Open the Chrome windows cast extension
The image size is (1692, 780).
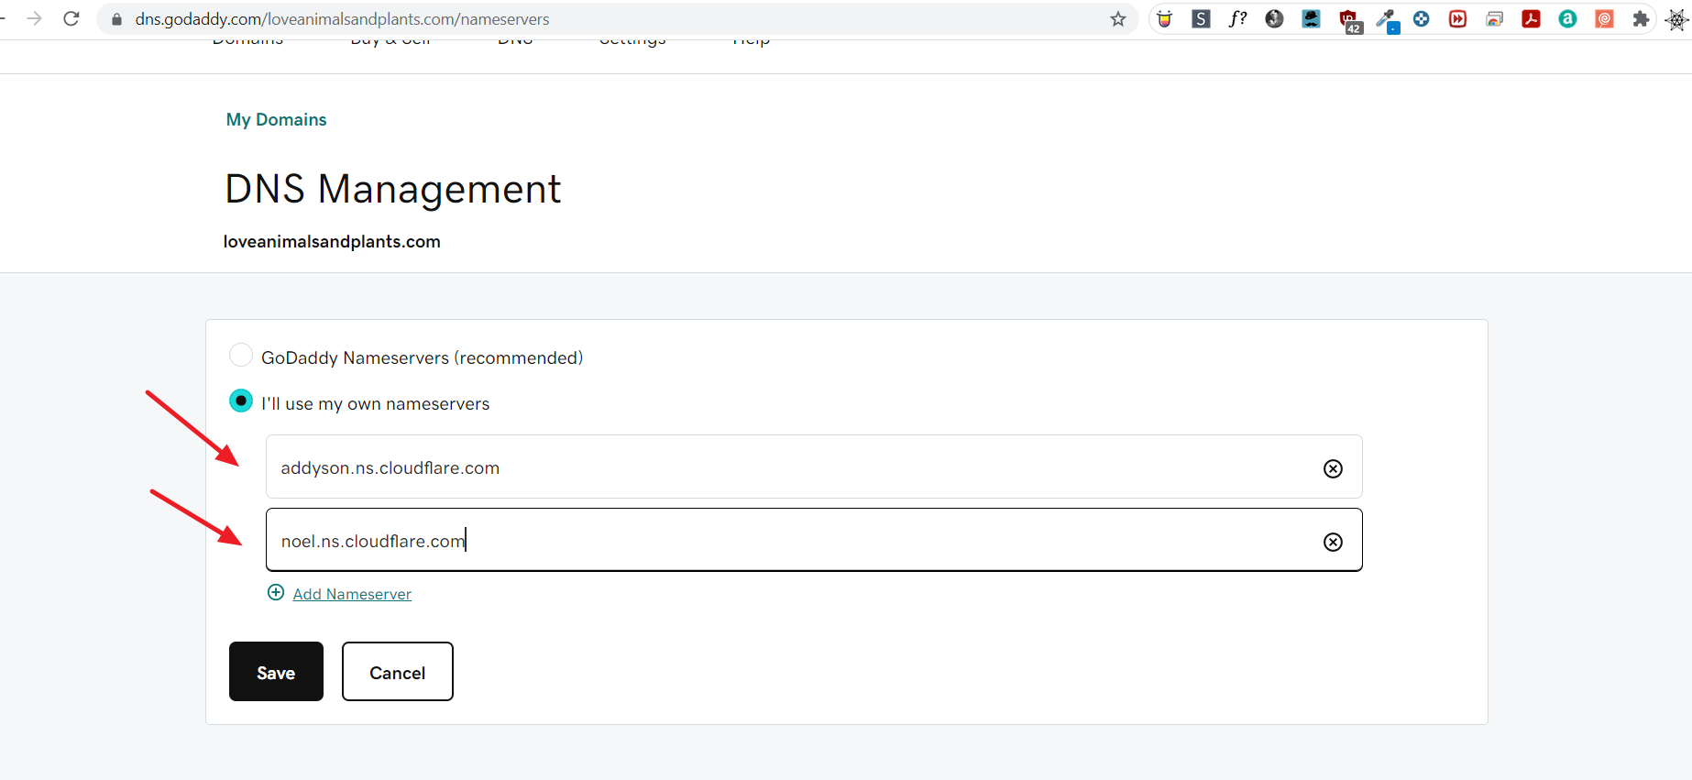[x=1494, y=19]
